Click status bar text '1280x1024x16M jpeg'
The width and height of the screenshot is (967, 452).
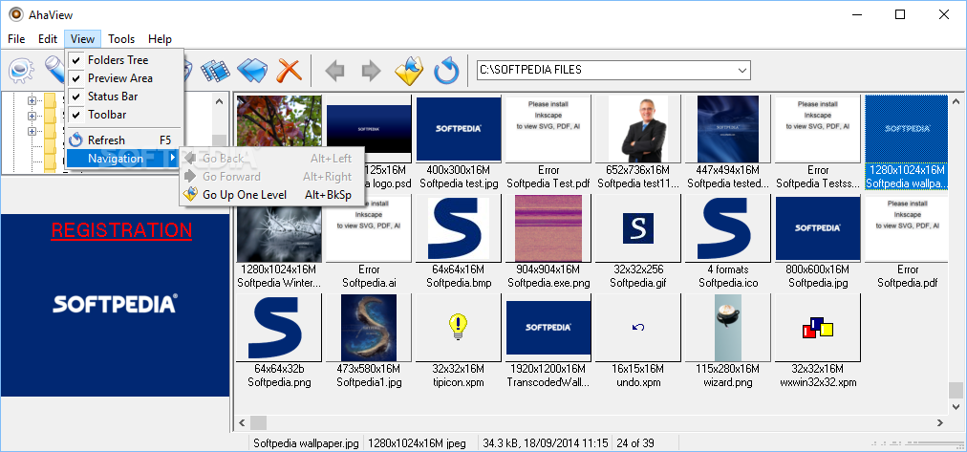coord(417,442)
